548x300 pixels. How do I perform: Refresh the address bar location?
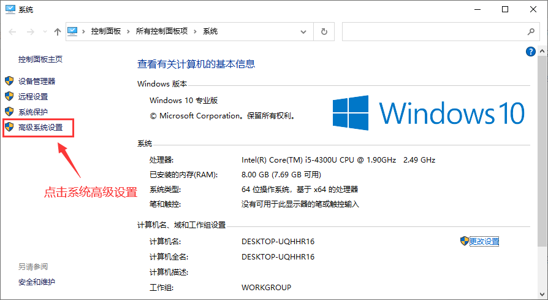[324, 32]
